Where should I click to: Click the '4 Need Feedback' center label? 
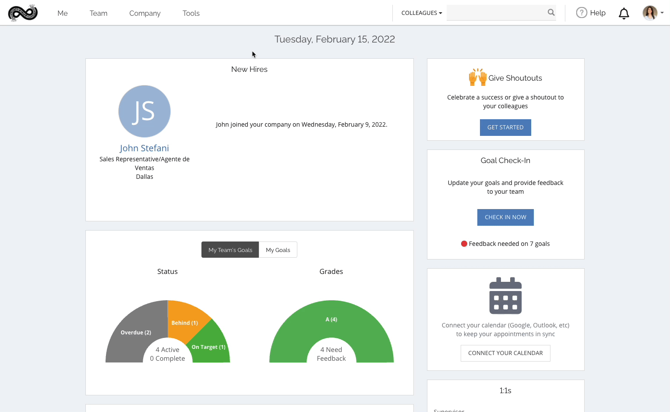331,354
